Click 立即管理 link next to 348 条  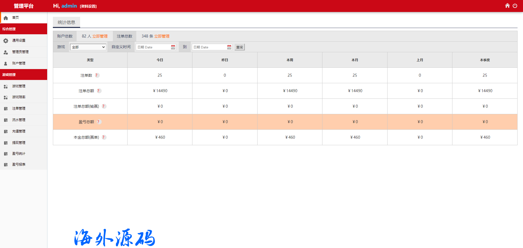pyautogui.click(x=162, y=36)
